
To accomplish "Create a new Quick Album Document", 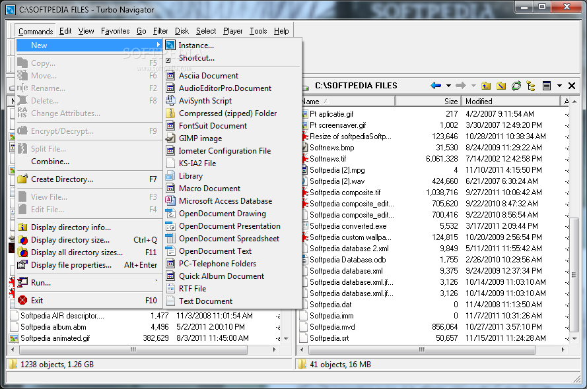I will tap(232, 276).
